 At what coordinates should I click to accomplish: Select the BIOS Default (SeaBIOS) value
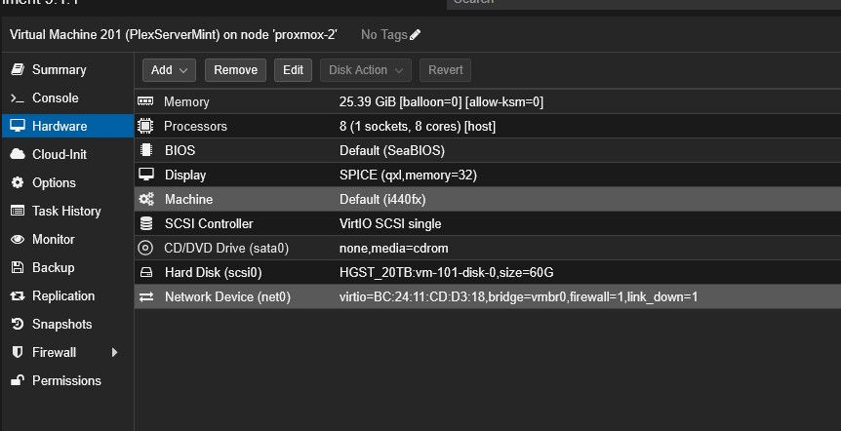coord(392,150)
